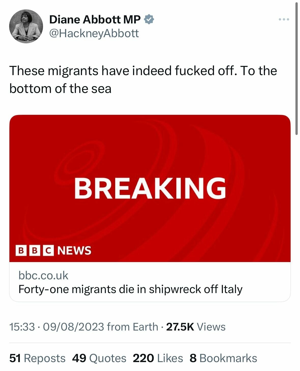Click the 09/08/2023 post date
This screenshot has width=300, height=371.
pyautogui.click(x=74, y=327)
